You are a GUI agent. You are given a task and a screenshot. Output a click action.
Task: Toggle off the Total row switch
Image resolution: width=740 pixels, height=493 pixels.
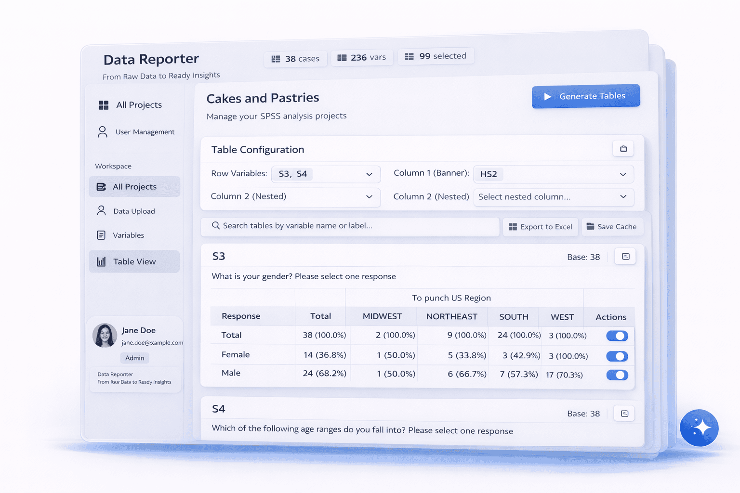617,336
